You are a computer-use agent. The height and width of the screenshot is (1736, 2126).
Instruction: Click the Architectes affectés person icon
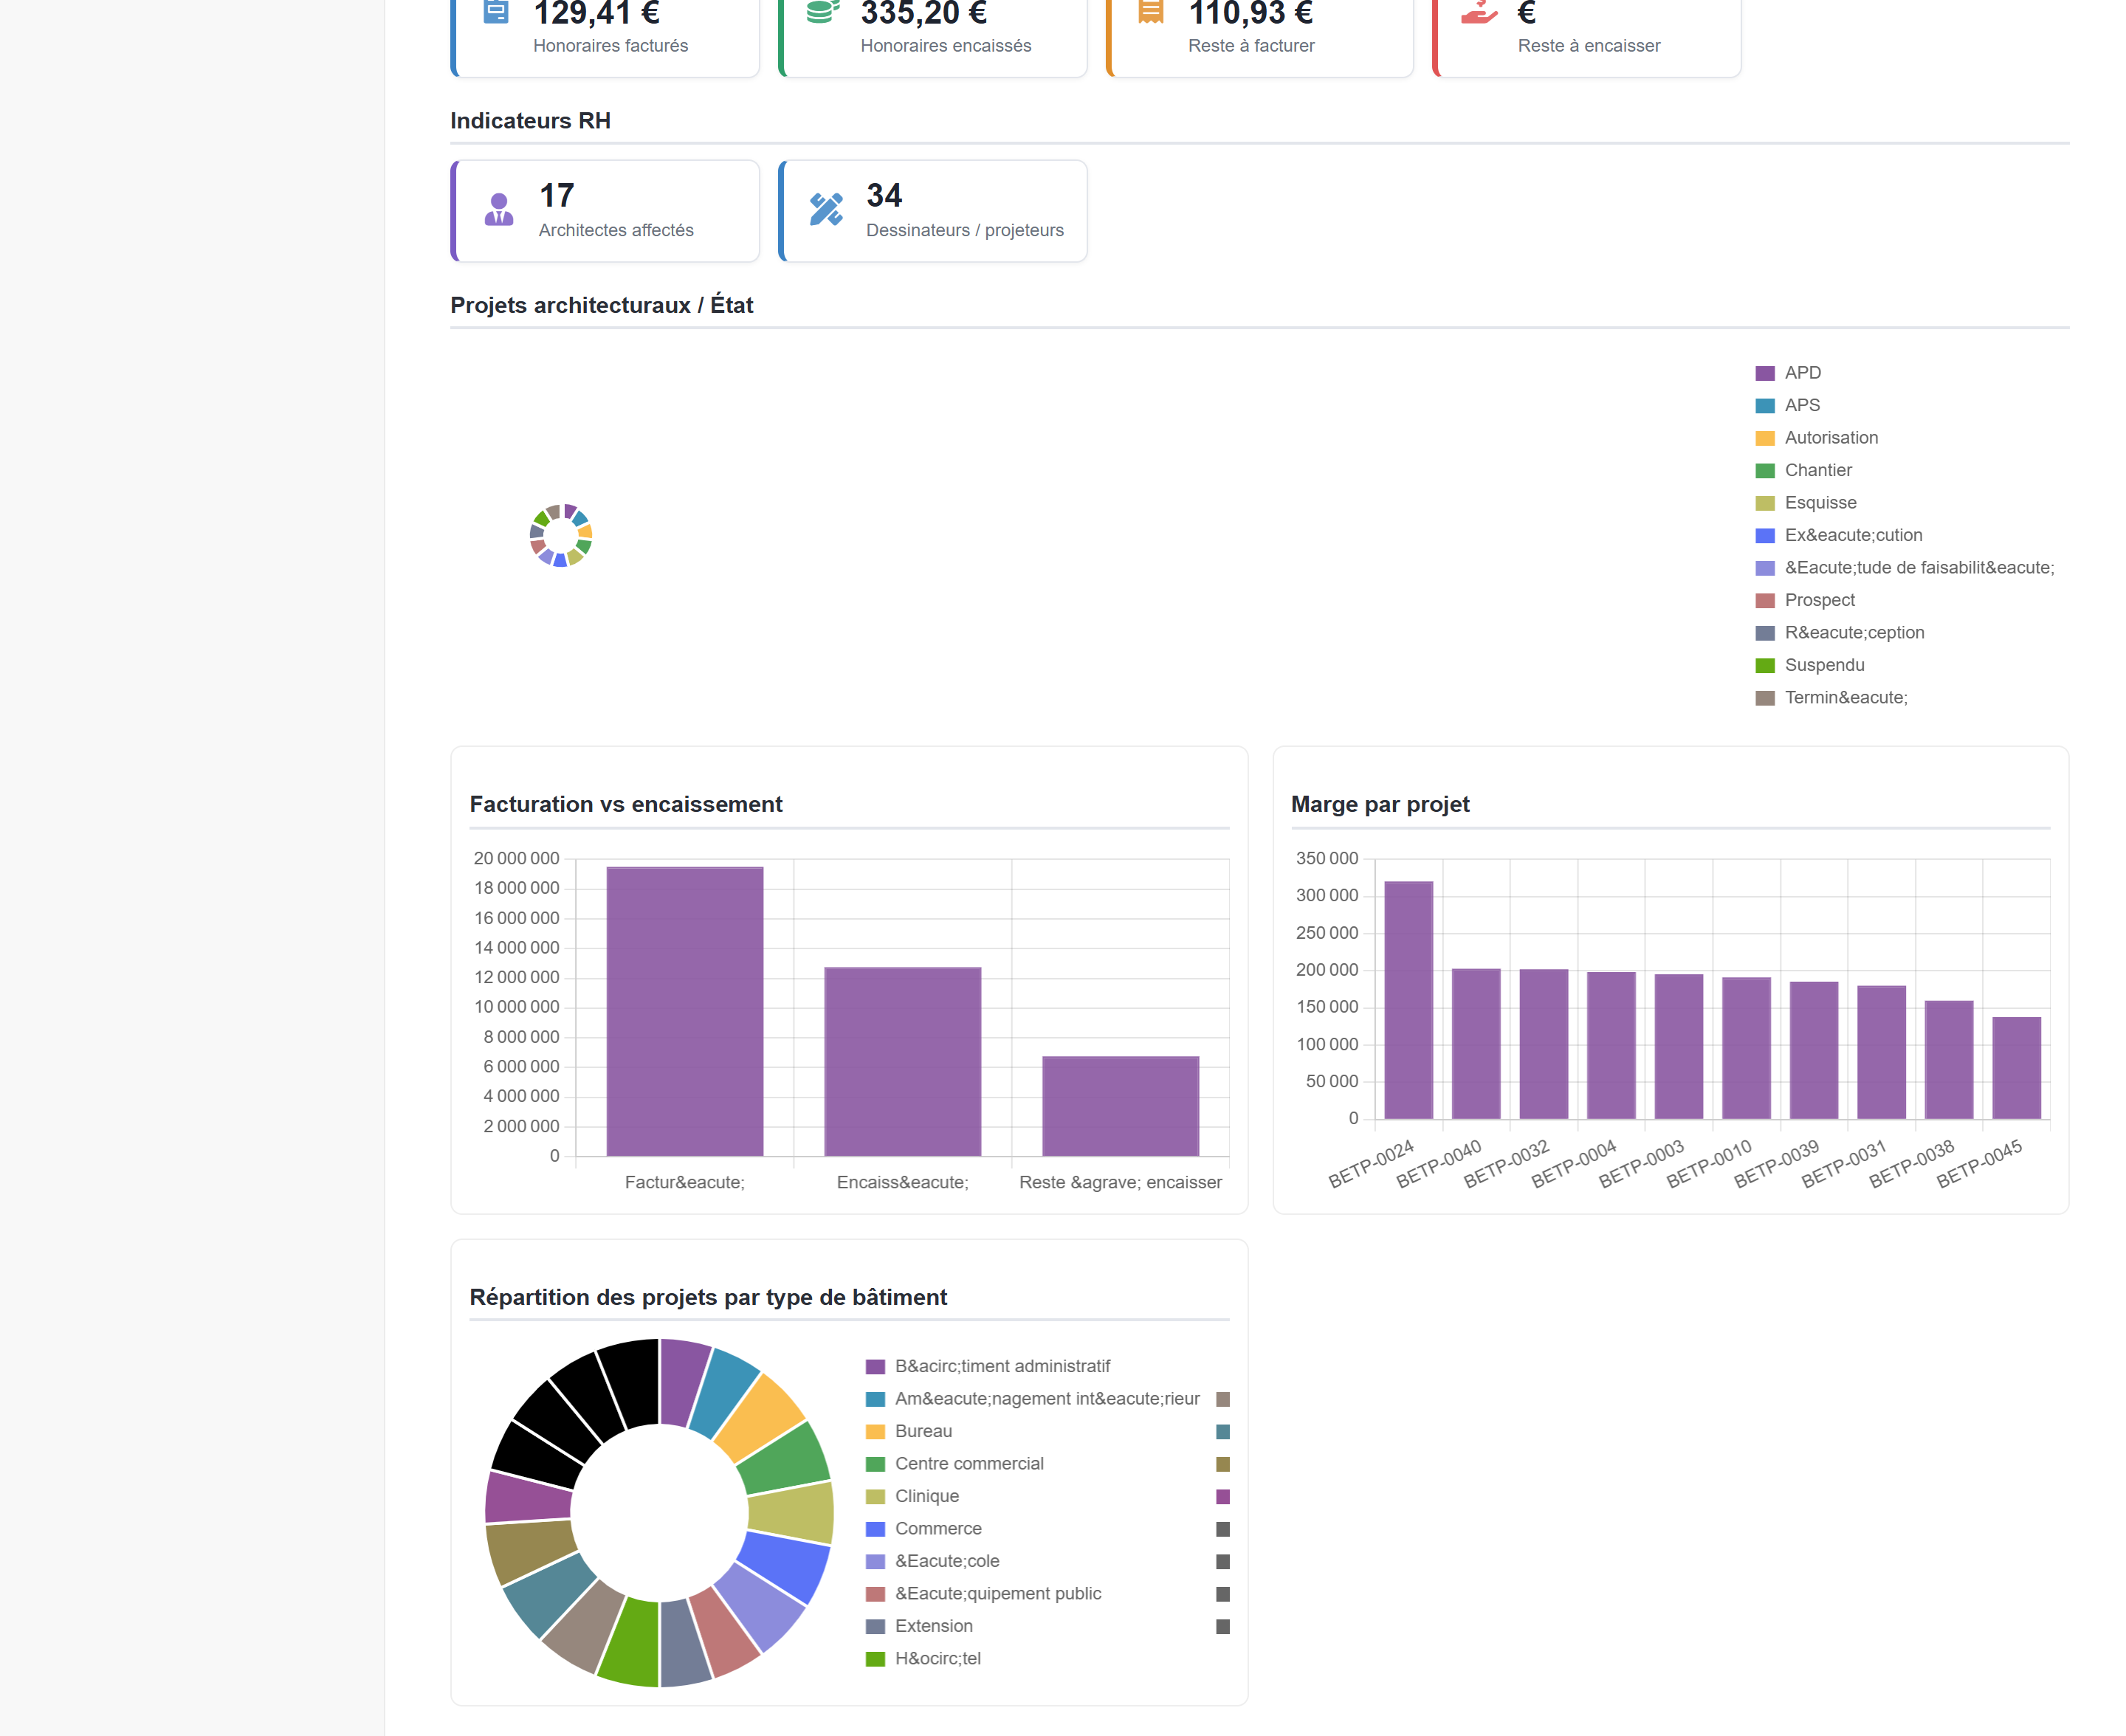(498, 210)
